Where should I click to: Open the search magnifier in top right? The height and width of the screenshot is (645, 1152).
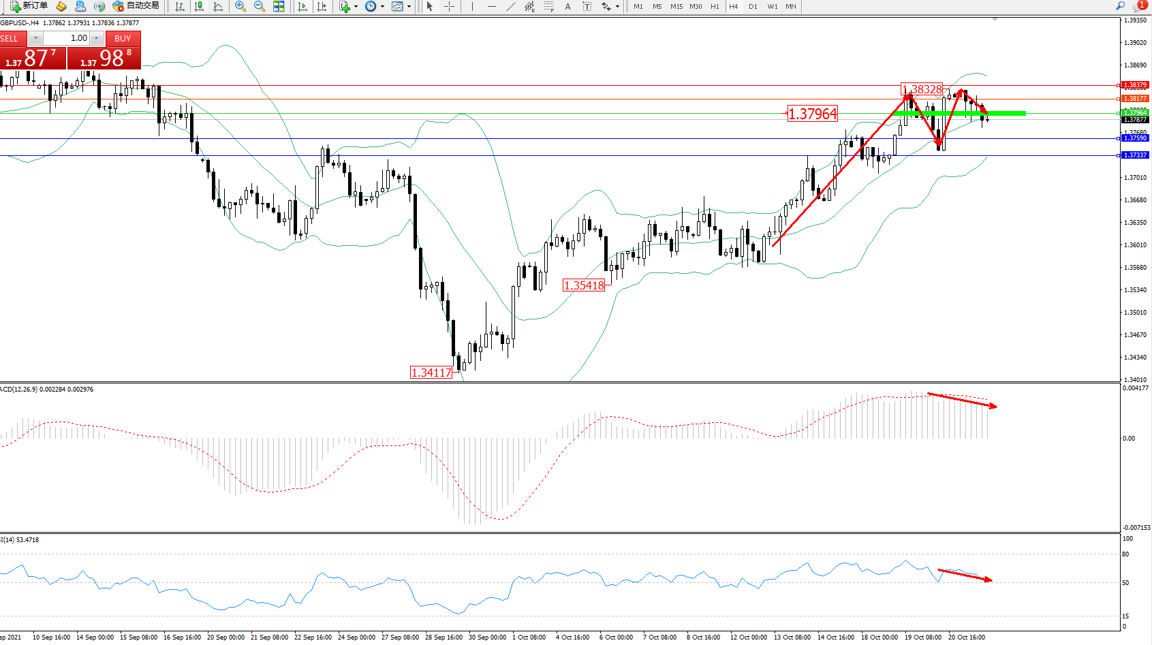tap(1120, 6)
